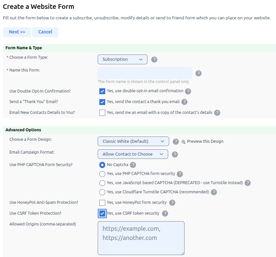Enable HoneyPot form security
Screen dimensions: 276x257
coord(102,203)
